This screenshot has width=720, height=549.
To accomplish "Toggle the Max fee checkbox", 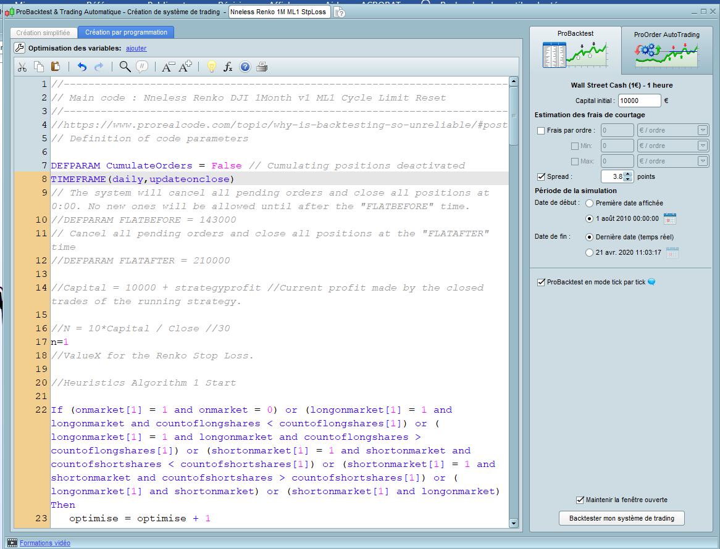I will point(574,162).
